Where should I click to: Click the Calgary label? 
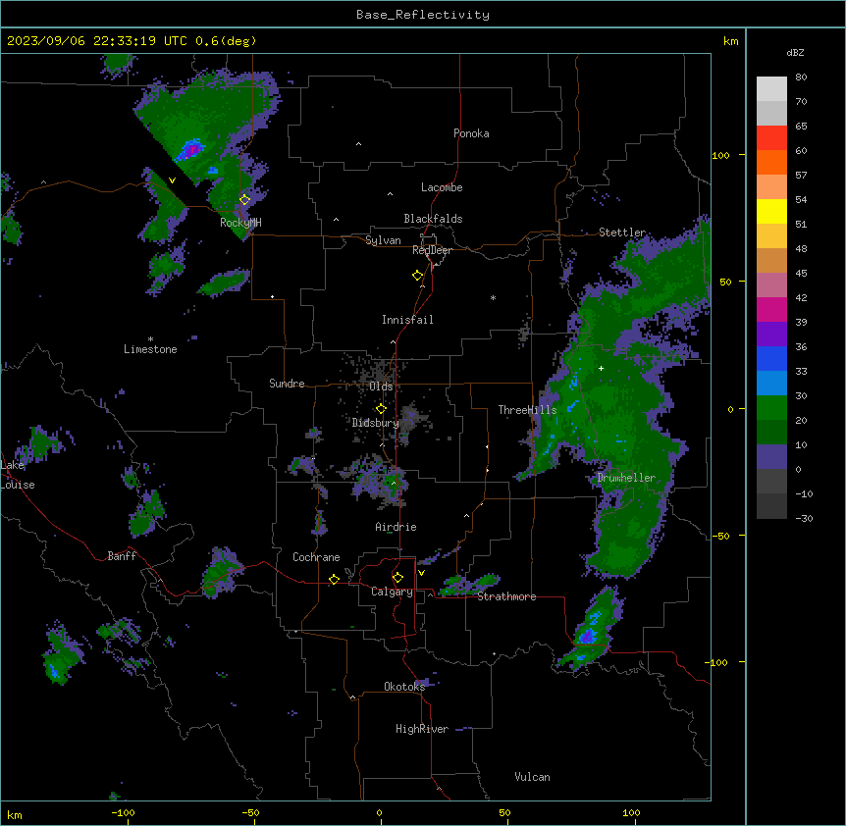pyautogui.click(x=392, y=592)
